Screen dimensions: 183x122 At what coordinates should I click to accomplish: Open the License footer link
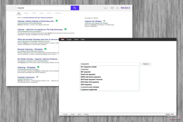click(65, 114)
